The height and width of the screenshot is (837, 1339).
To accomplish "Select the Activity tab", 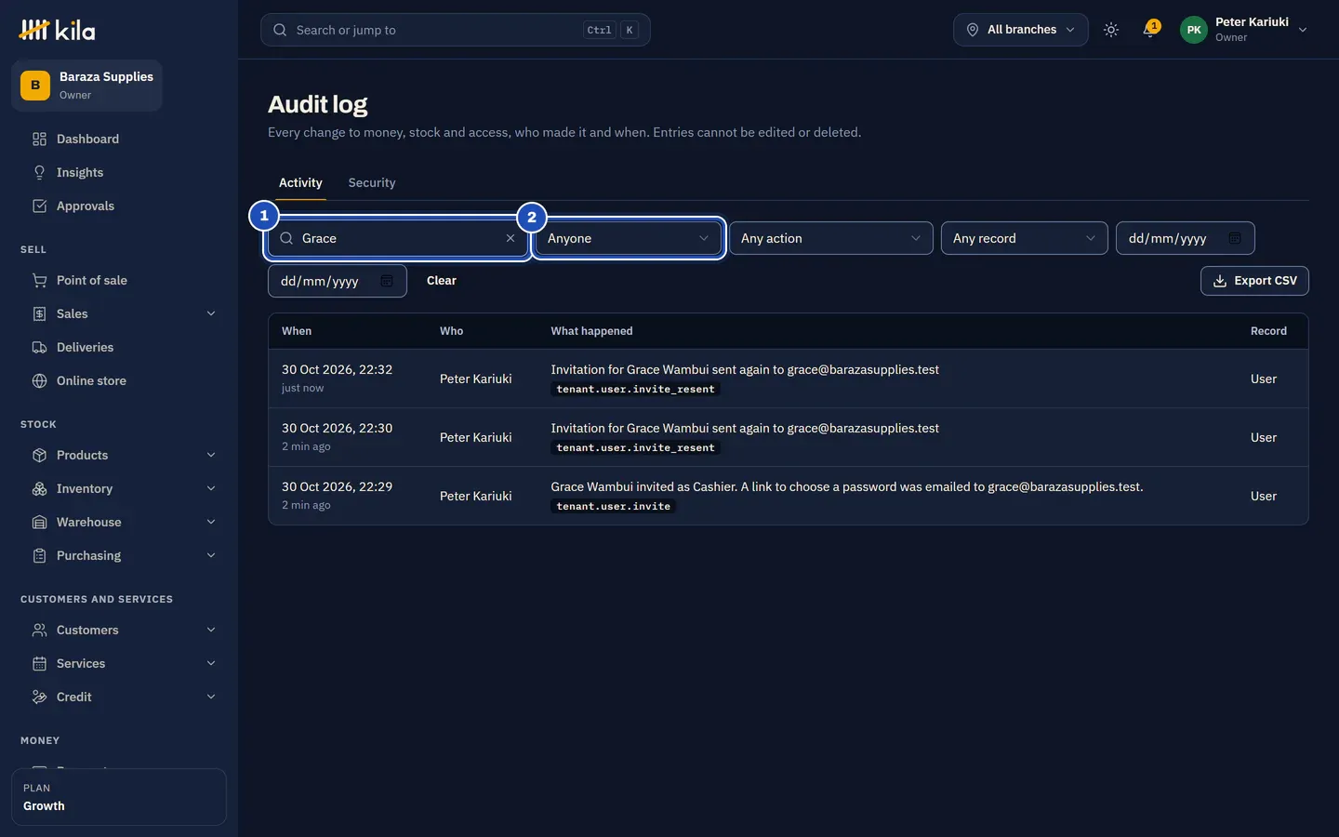I will tap(300, 182).
